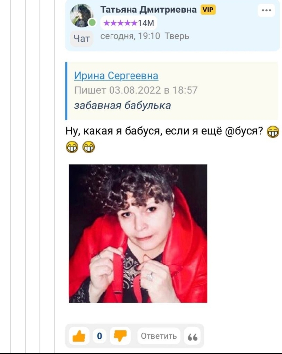Click the last grinning emoji on the second line
Viewport: 282px width, 354px height.
coord(89,147)
